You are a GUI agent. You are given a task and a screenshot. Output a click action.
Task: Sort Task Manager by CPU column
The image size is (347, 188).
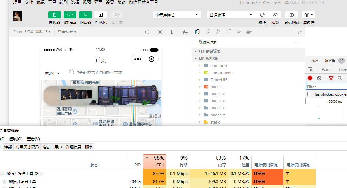[155, 161]
